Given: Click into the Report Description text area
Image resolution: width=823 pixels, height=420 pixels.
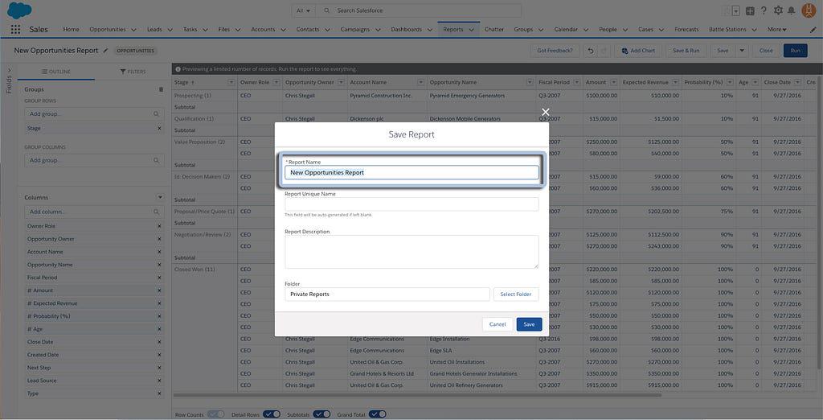Looking at the screenshot, I should (x=411, y=252).
